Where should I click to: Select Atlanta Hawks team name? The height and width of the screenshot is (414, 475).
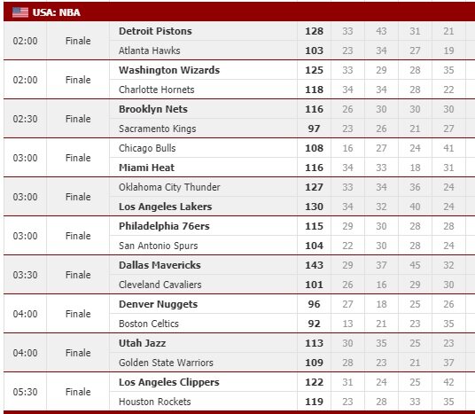tap(150, 51)
